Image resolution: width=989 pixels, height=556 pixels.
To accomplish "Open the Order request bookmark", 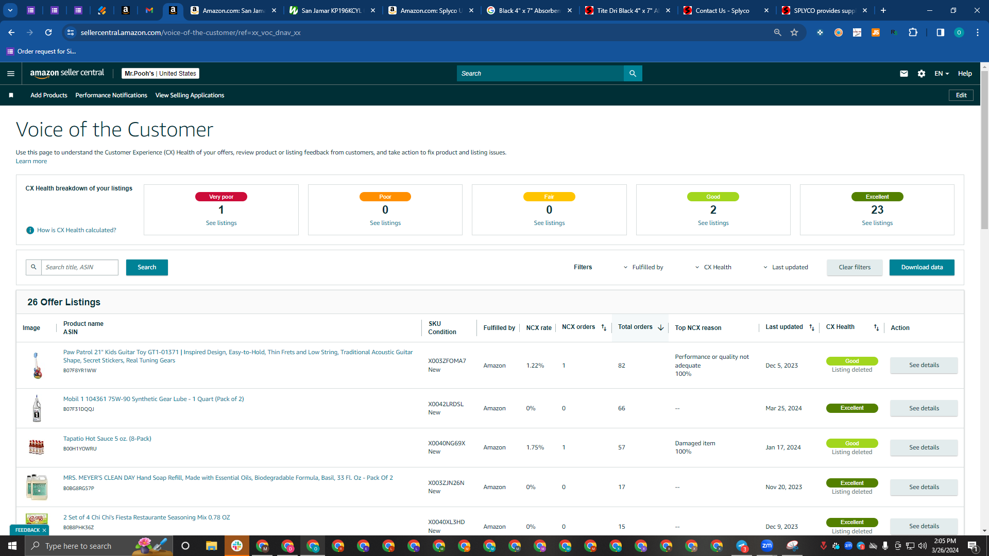I will [41, 51].
